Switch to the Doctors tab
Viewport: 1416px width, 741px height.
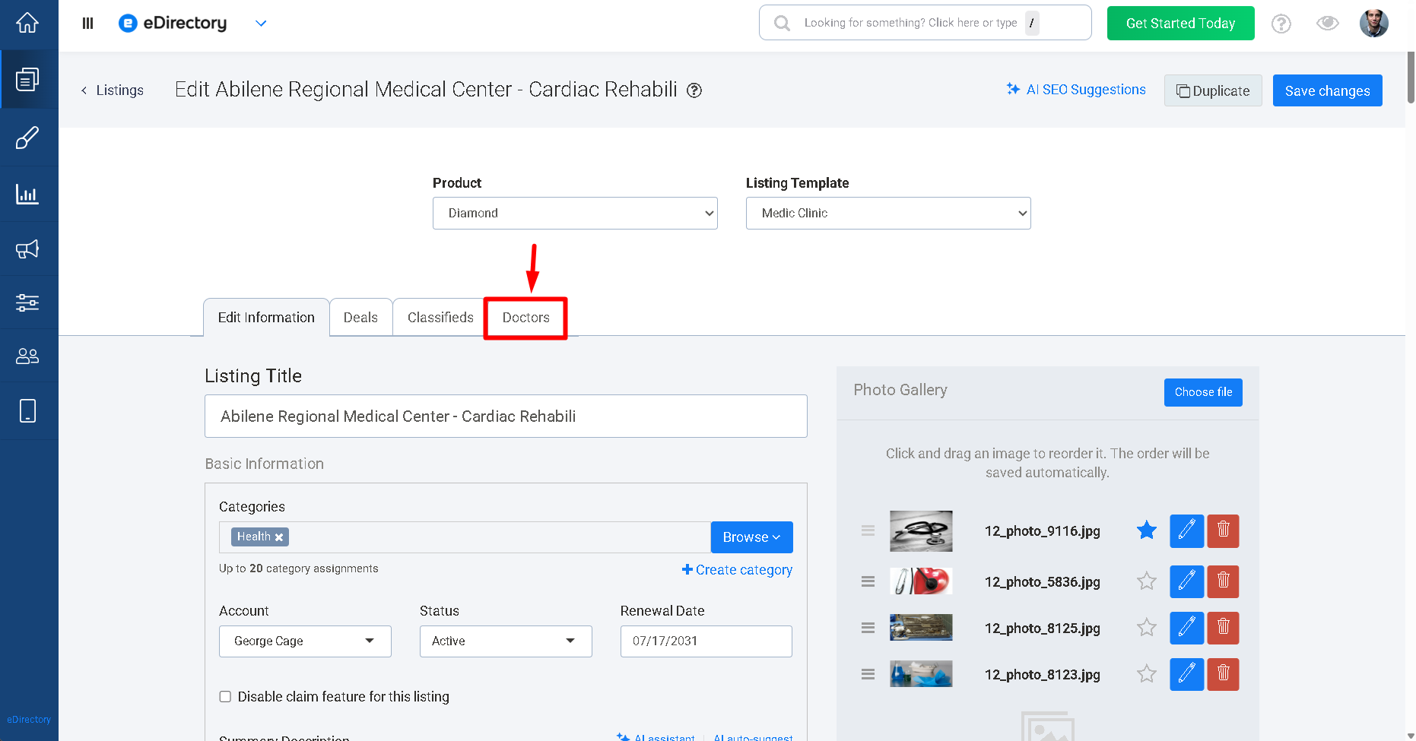coord(525,318)
